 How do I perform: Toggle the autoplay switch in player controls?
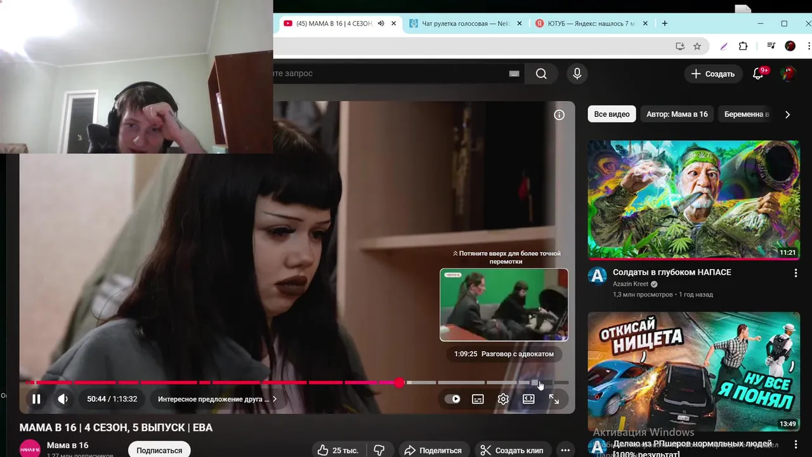tap(452, 399)
